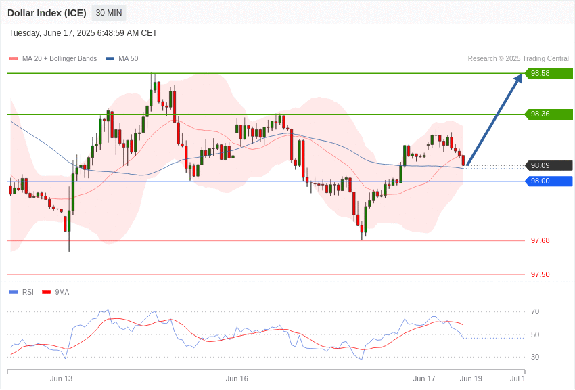575x390 pixels.
Task: Click the Jun 16 date axis label
Action: pyautogui.click(x=237, y=378)
